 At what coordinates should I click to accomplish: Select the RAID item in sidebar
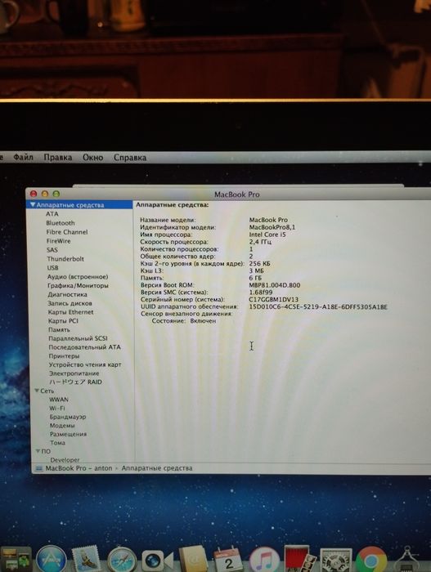[x=75, y=382]
